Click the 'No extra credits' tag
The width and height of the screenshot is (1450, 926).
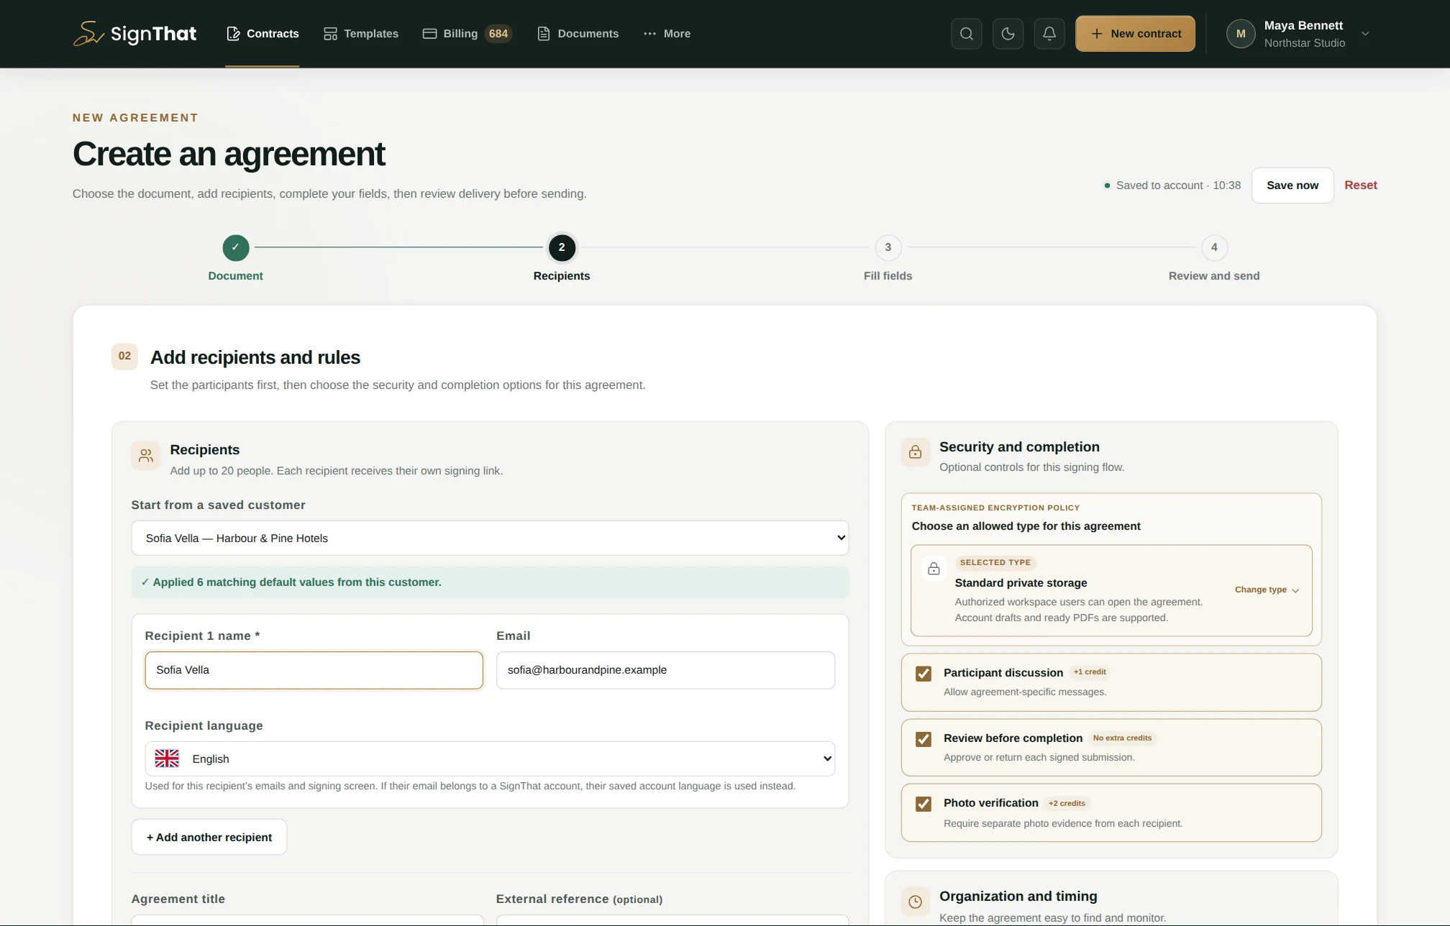pos(1122,738)
